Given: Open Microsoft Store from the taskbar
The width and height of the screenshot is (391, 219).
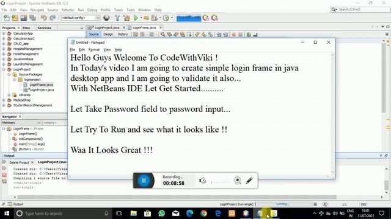Looking at the screenshot, I should point(148,214).
